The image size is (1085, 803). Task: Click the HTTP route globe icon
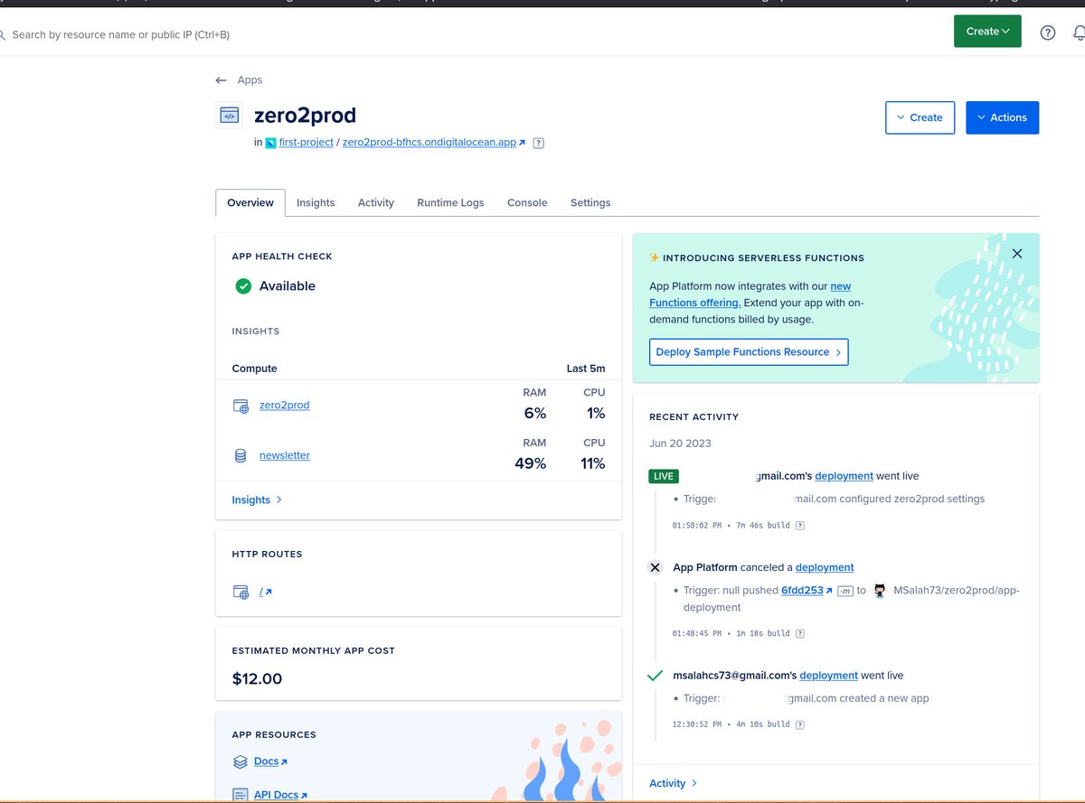(241, 593)
